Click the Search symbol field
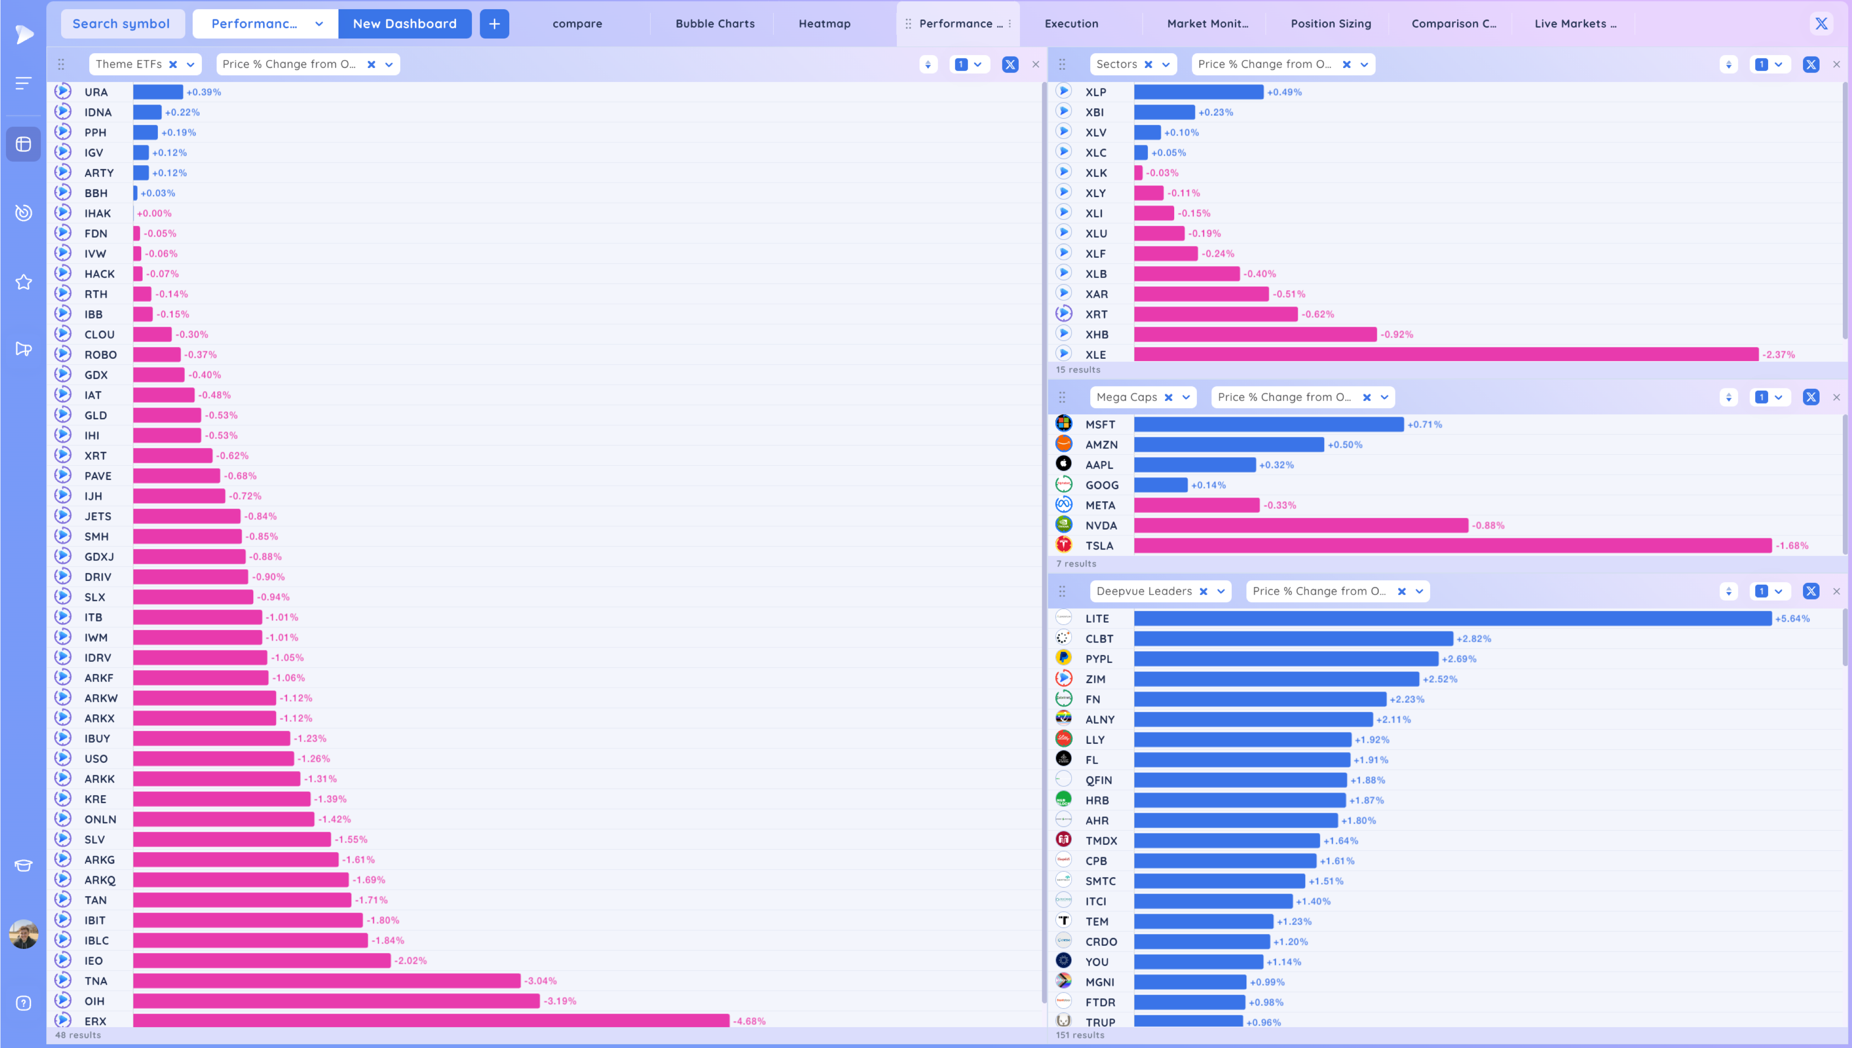The width and height of the screenshot is (1852, 1048). (x=121, y=24)
